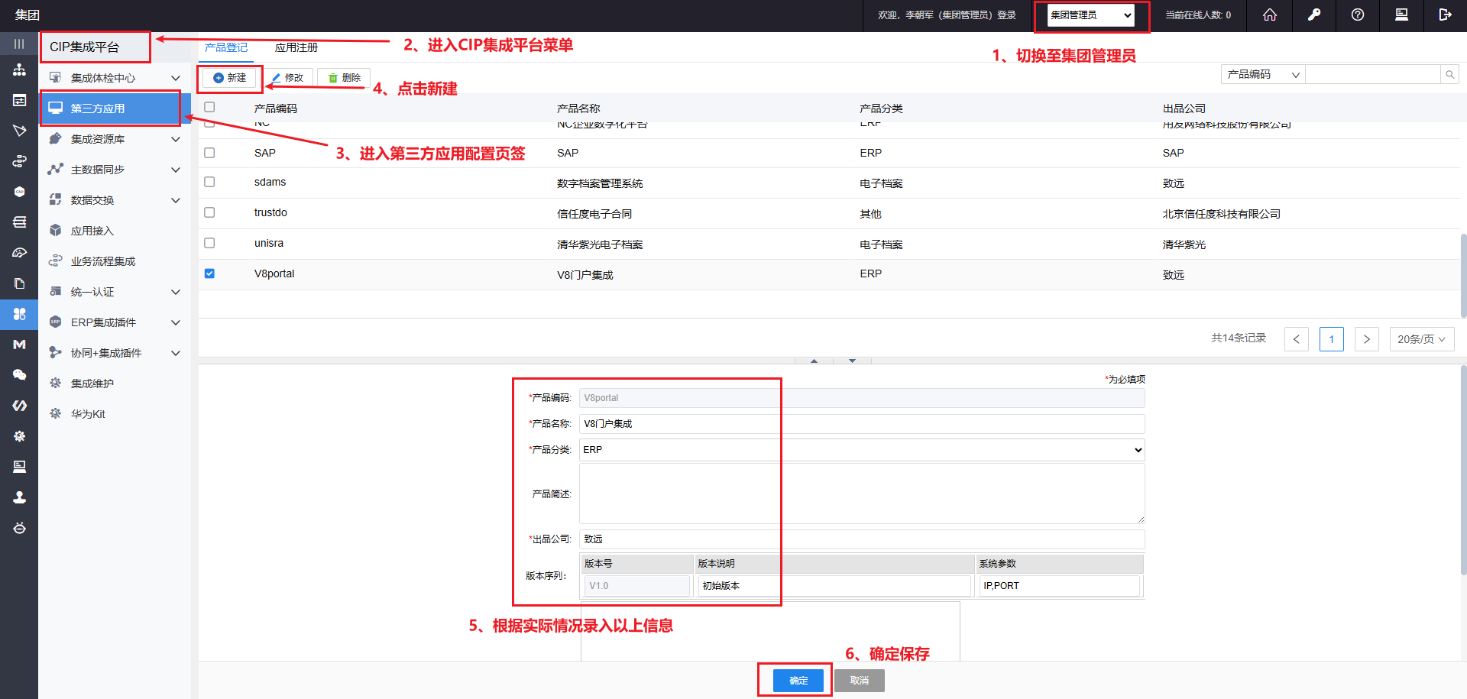Viewport: 1467px width, 699px height.
Task: Click the hamburger menu icon in sidebar
Action: click(19, 44)
